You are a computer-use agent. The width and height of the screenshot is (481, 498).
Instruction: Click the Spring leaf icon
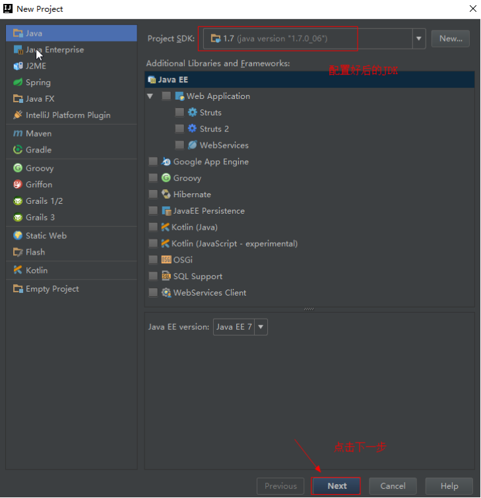pyautogui.click(x=18, y=82)
